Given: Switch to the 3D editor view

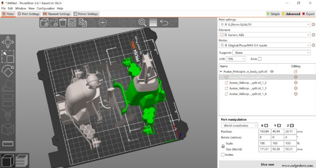Looking at the screenshot, I should coord(8,160).
